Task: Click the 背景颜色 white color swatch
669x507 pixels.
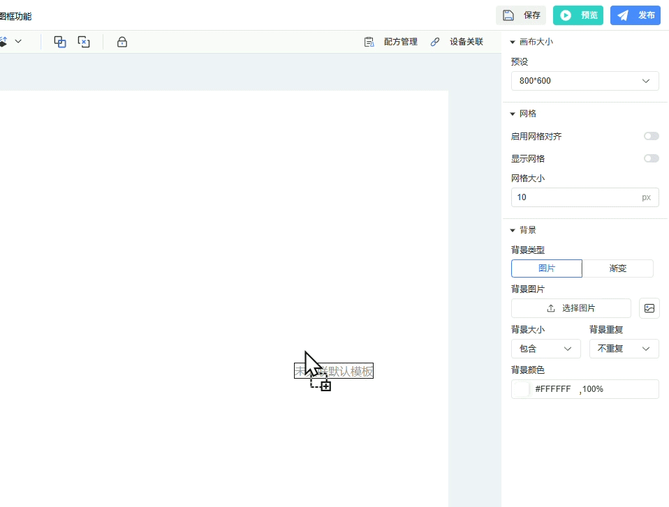Action: 522,389
